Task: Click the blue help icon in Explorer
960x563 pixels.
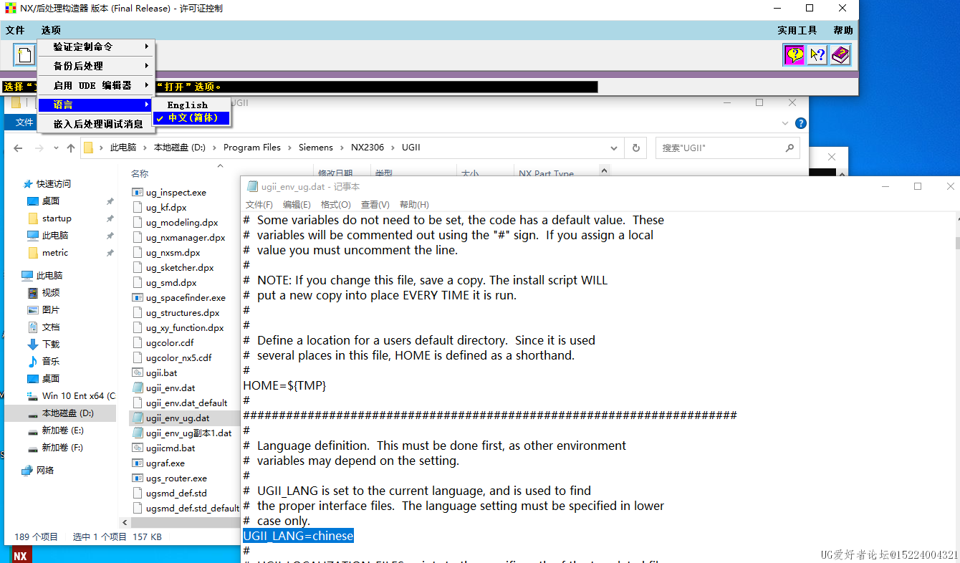Action: click(x=801, y=123)
